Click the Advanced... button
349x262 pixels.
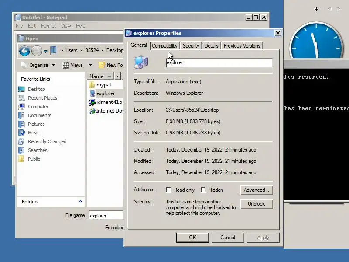tap(257, 190)
